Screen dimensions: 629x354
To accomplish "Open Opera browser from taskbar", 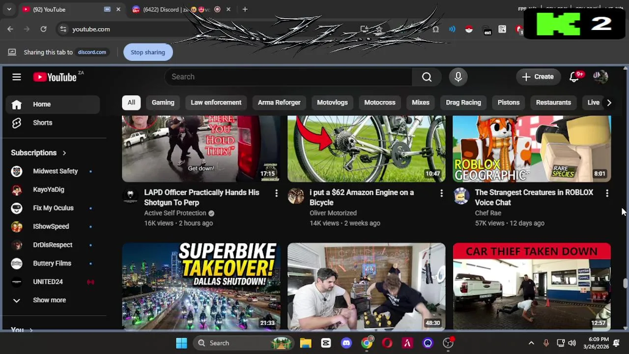I will click(387, 343).
